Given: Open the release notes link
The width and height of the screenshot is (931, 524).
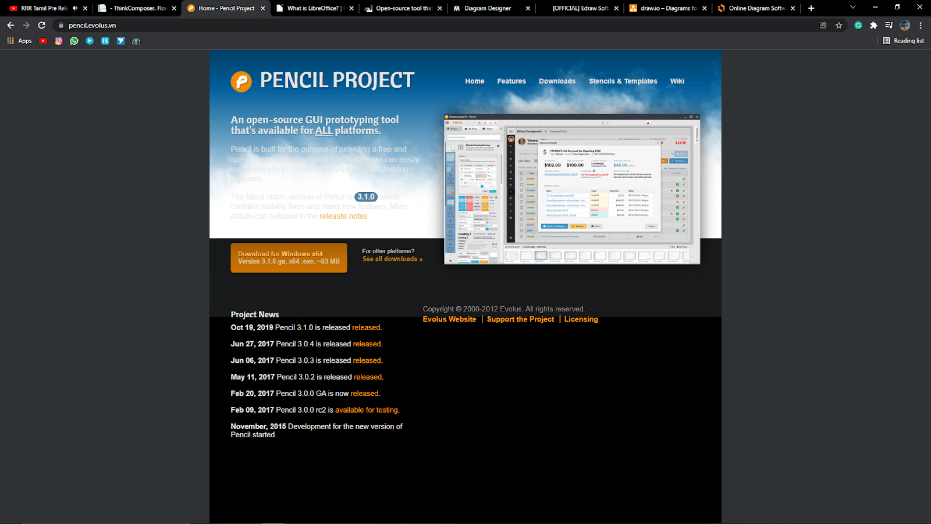Looking at the screenshot, I should [x=343, y=216].
